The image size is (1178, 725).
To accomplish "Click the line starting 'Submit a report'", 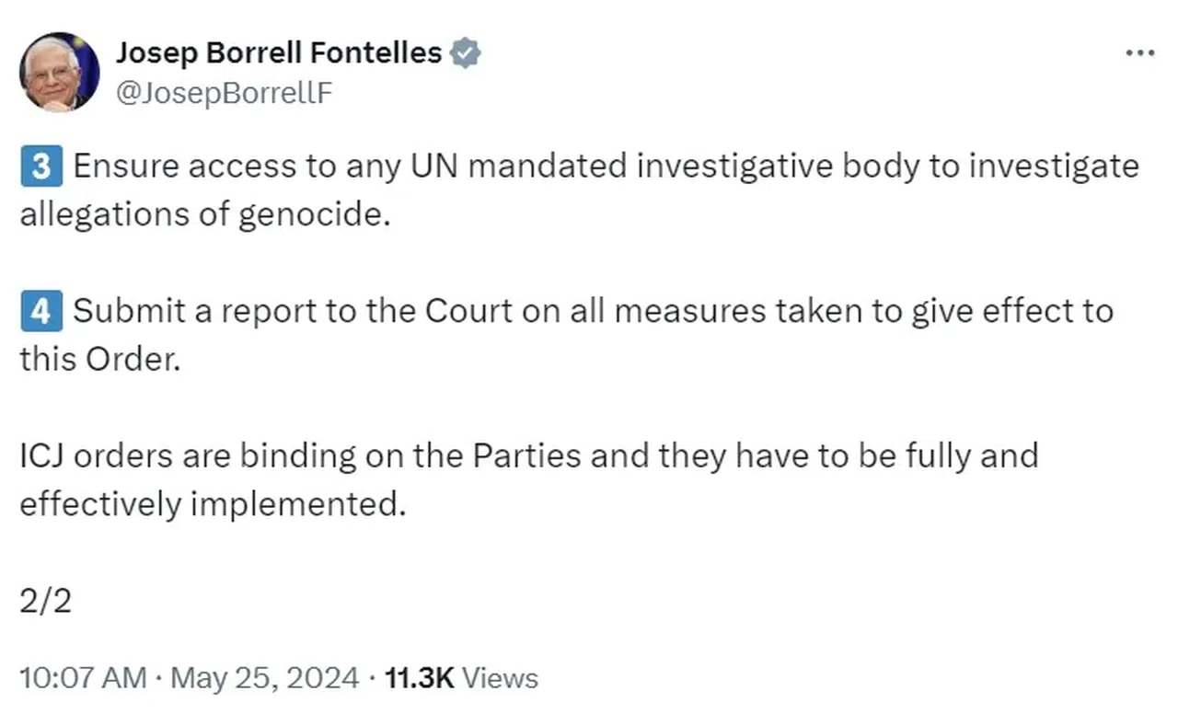I will (x=593, y=311).
